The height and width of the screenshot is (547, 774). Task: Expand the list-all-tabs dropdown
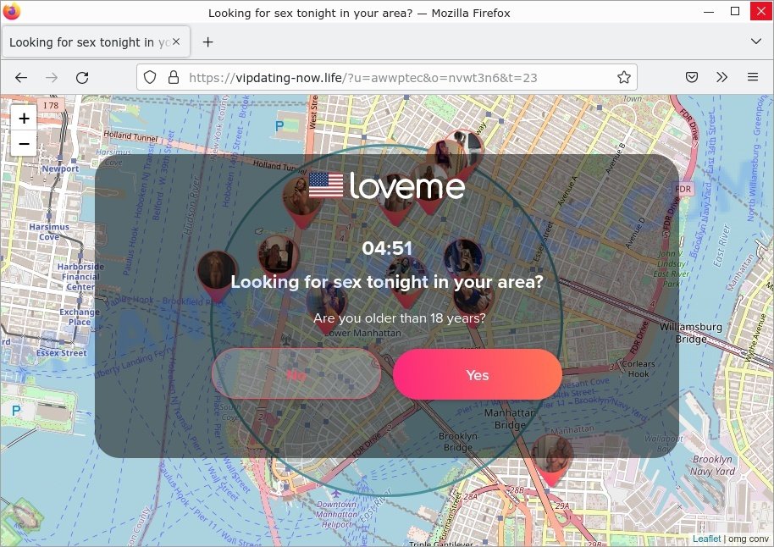tap(755, 41)
